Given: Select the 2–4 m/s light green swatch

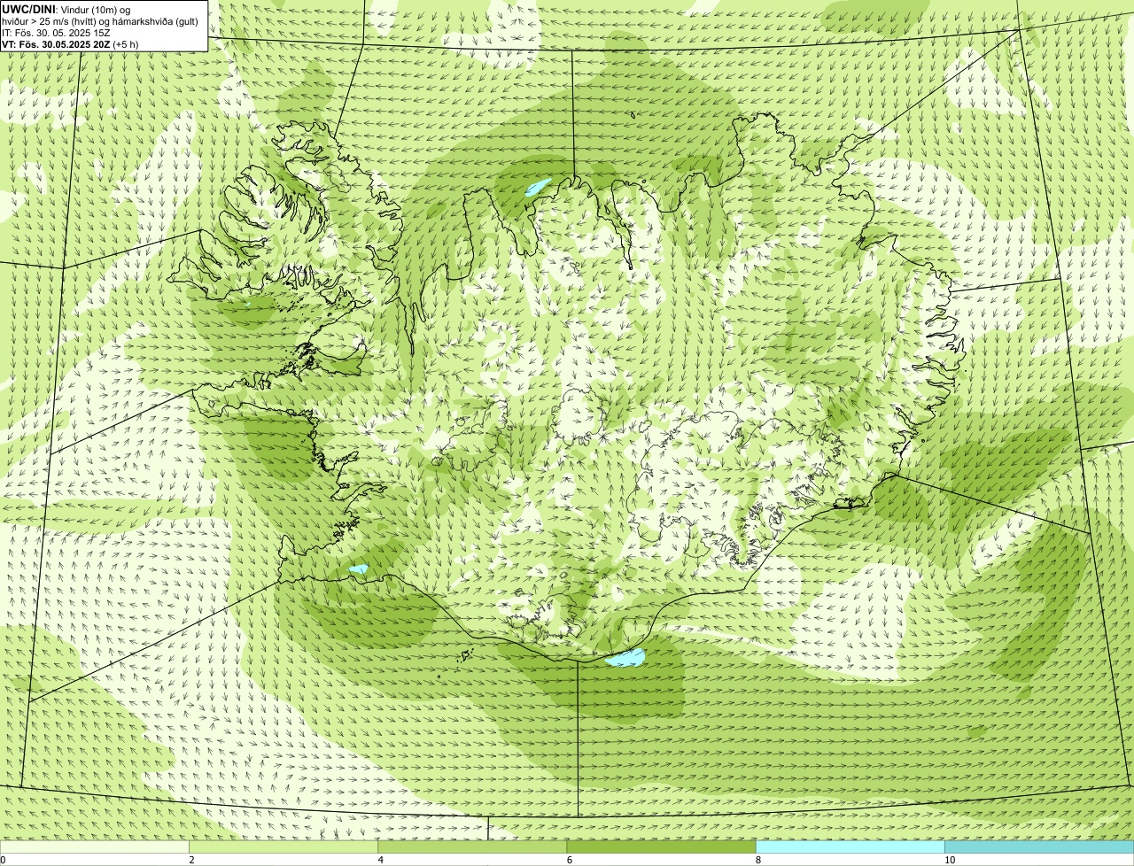Looking at the screenshot, I should (283, 847).
